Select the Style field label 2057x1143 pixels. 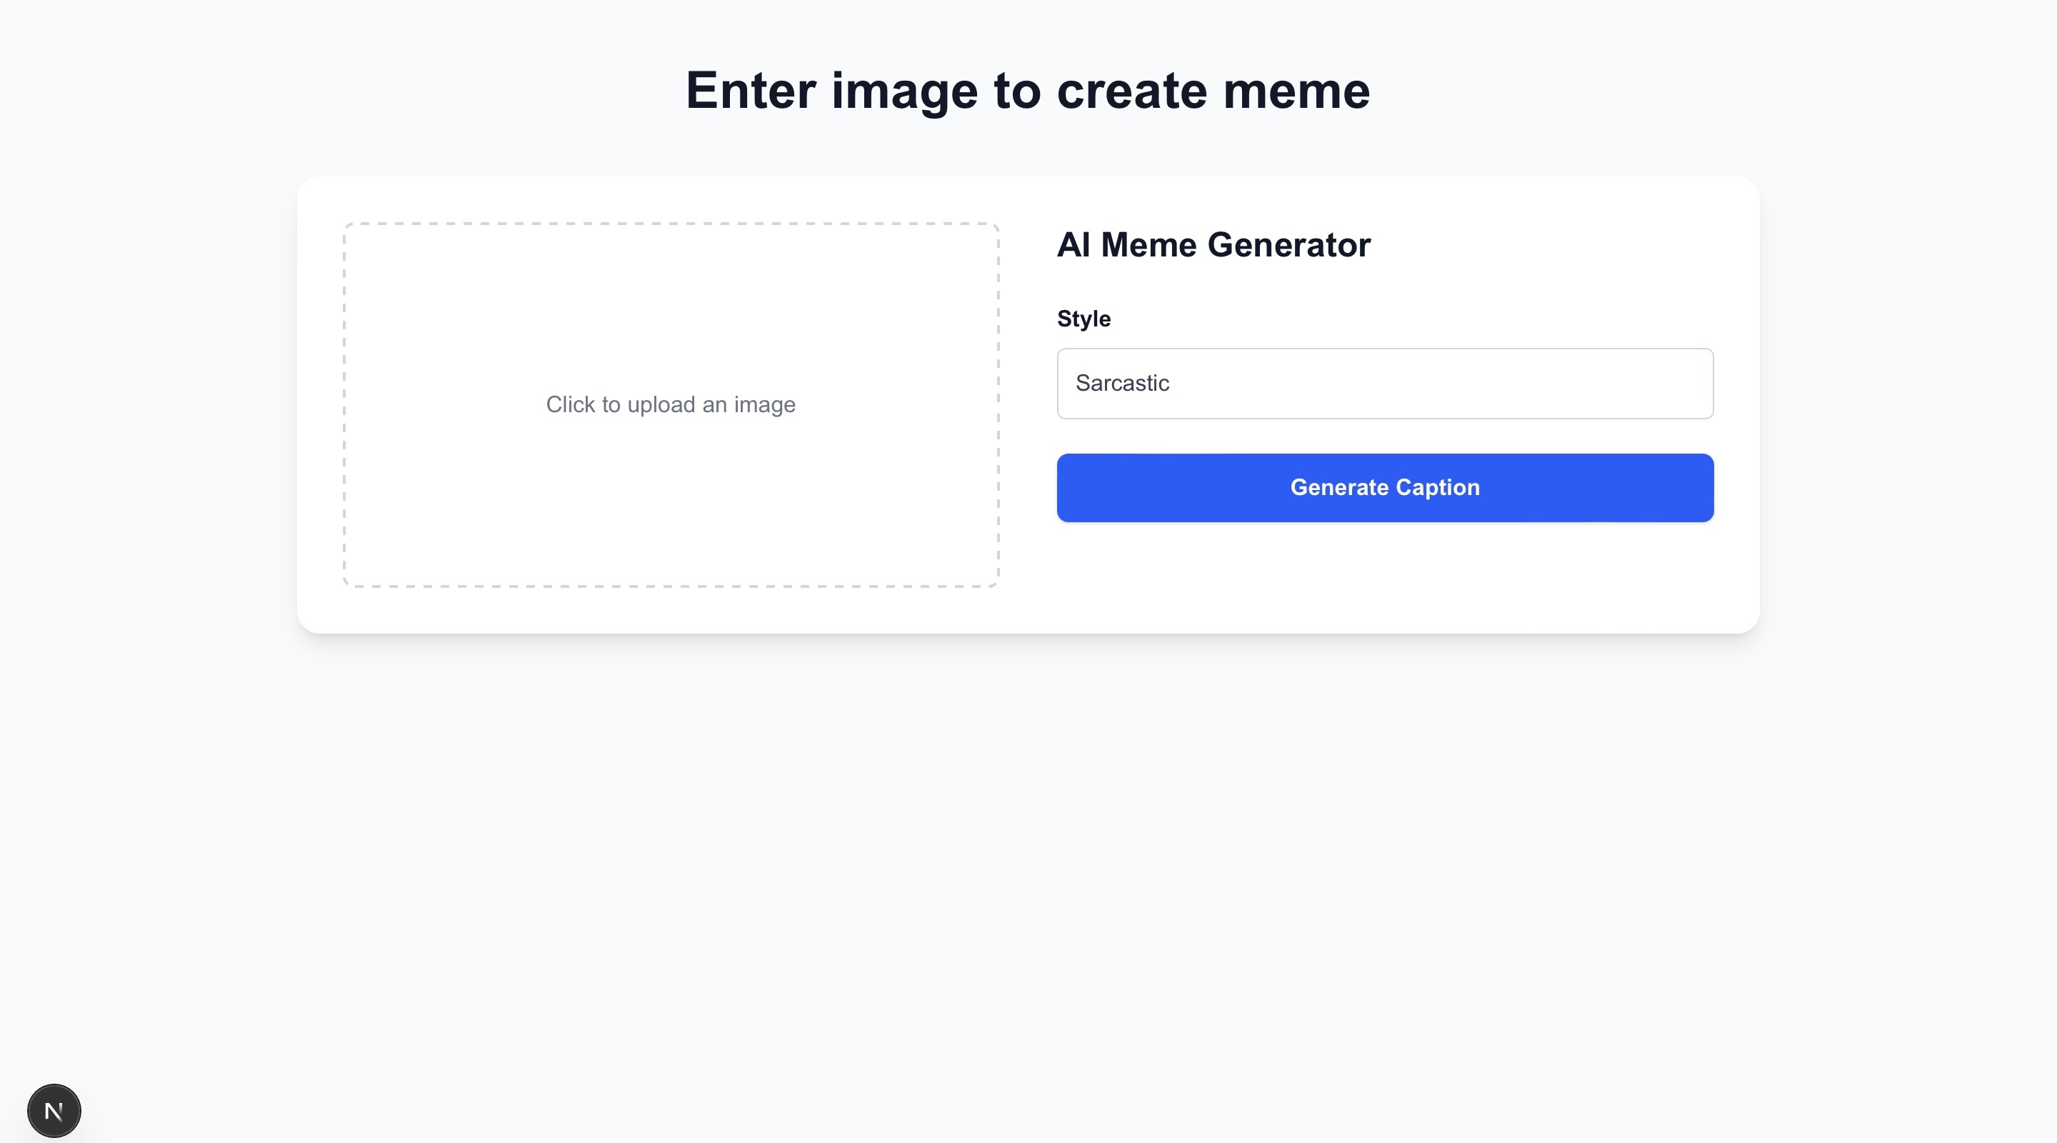tap(1083, 319)
